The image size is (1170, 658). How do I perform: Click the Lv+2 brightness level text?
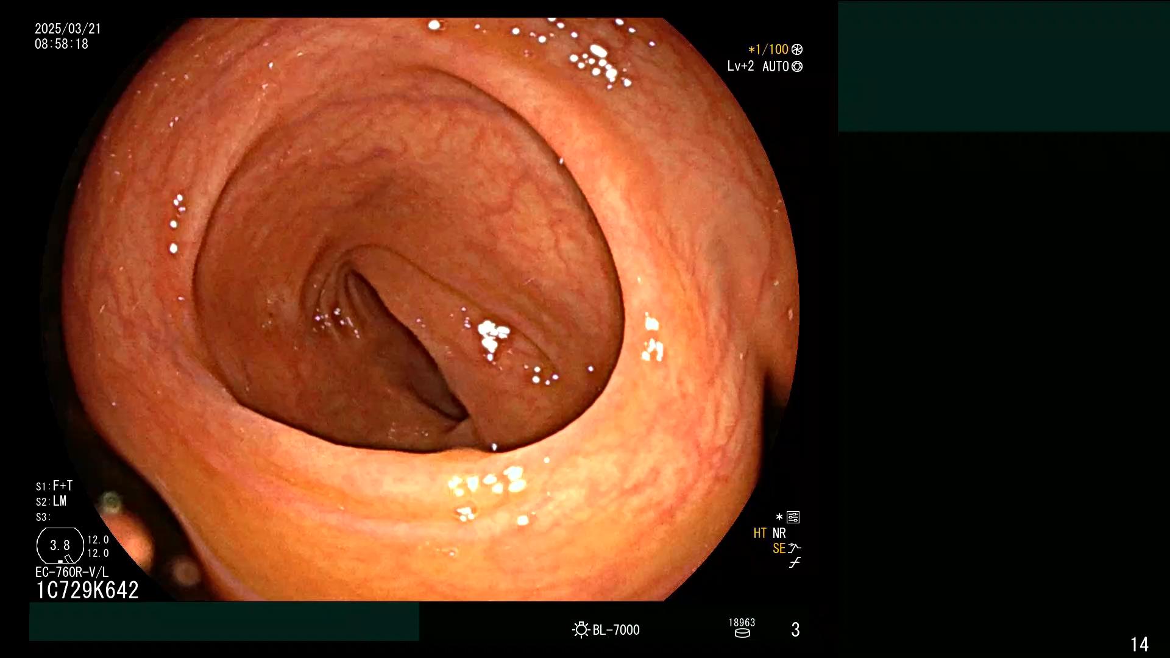(x=740, y=66)
